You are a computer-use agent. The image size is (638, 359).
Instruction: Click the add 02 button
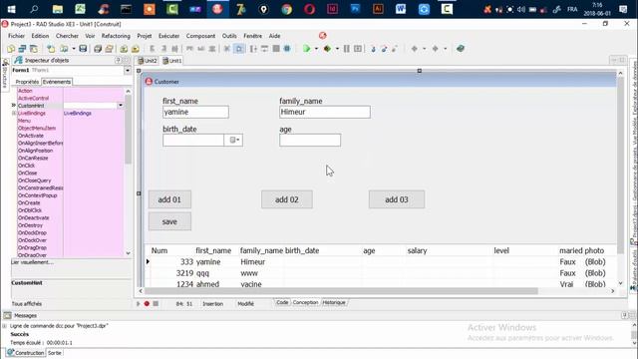coord(287,199)
